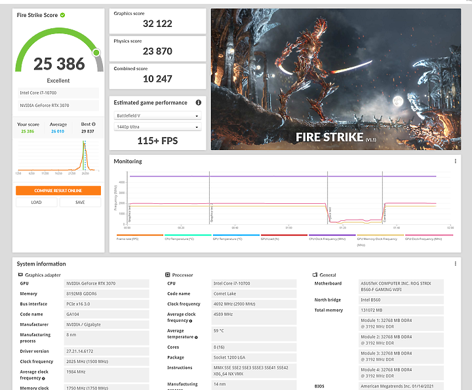
Task: Open the Monitoring panel three-dot menu
Action: pyautogui.click(x=455, y=161)
